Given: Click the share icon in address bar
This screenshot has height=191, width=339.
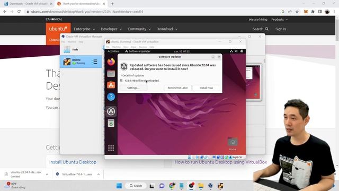Looking at the screenshot, I should pyautogui.click(x=290, y=12).
